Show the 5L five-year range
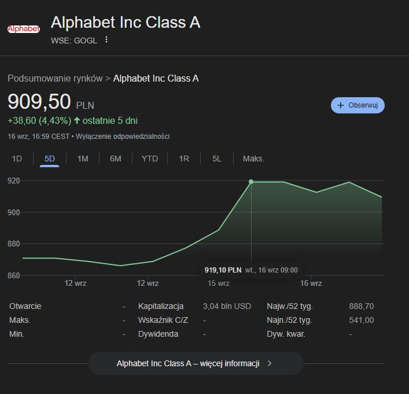The image size is (409, 394). (217, 159)
